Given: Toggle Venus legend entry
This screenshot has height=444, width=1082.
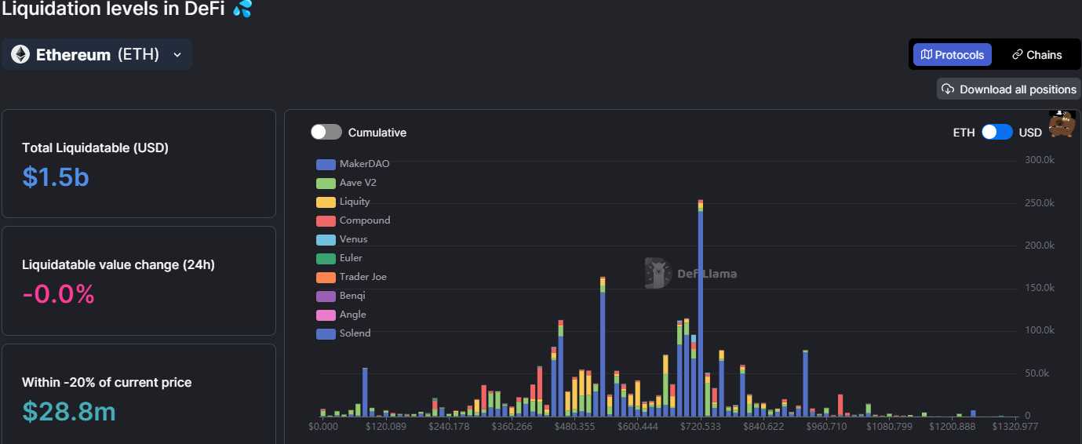Looking at the screenshot, I should coord(342,239).
